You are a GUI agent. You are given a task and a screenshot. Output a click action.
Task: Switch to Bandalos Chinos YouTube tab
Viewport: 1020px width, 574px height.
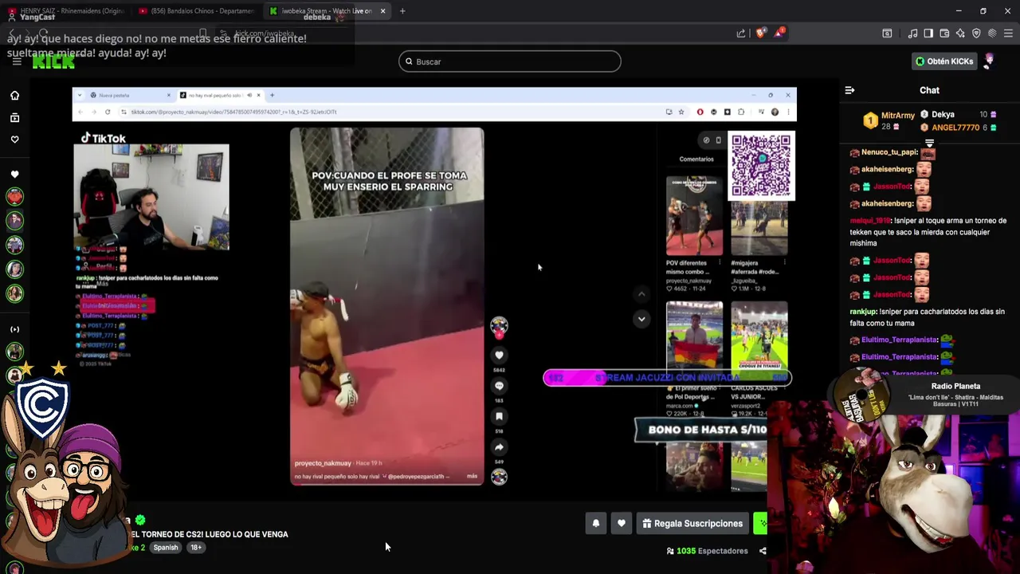pos(195,11)
